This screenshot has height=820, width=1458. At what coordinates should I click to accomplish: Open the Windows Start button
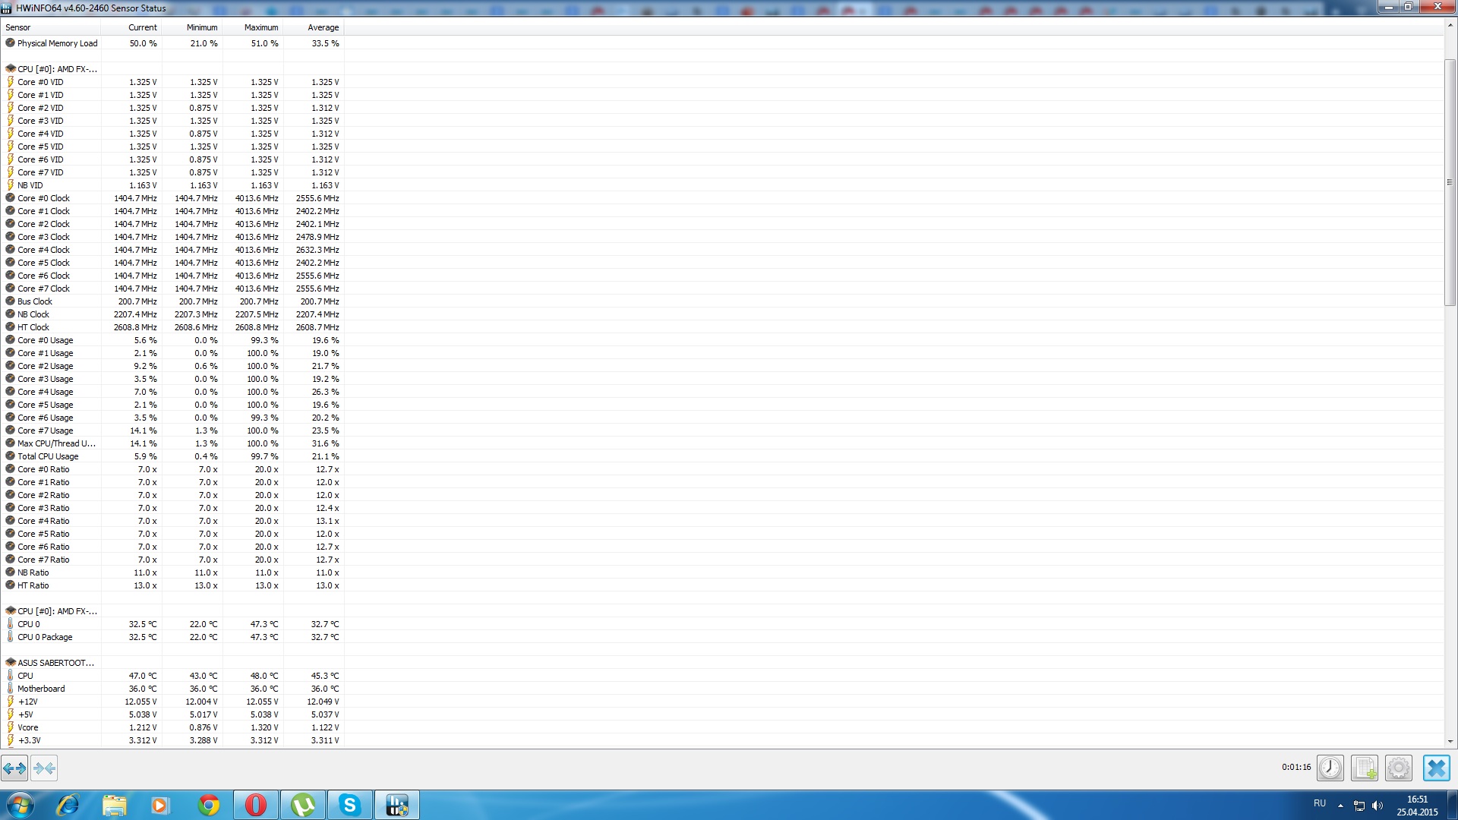point(20,805)
